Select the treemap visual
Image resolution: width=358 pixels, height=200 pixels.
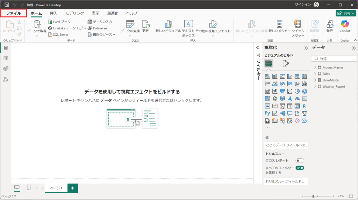pos(267,99)
